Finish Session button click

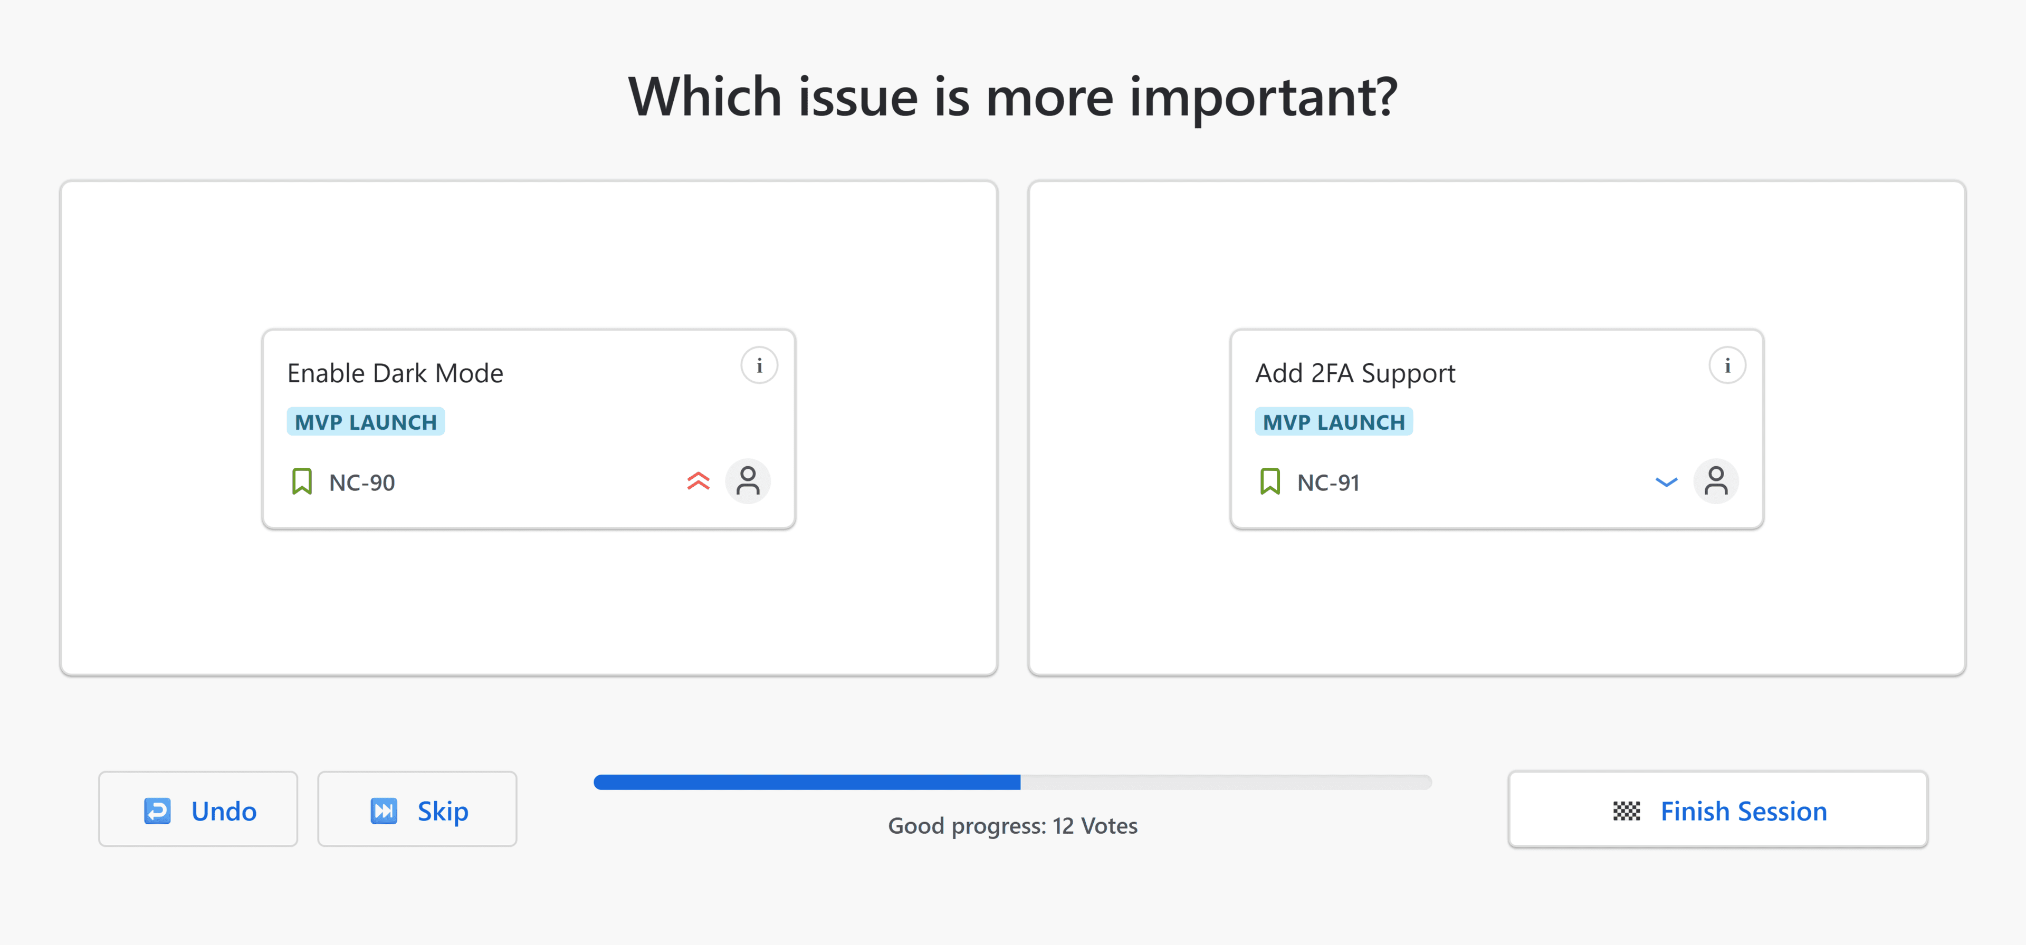coord(1718,809)
